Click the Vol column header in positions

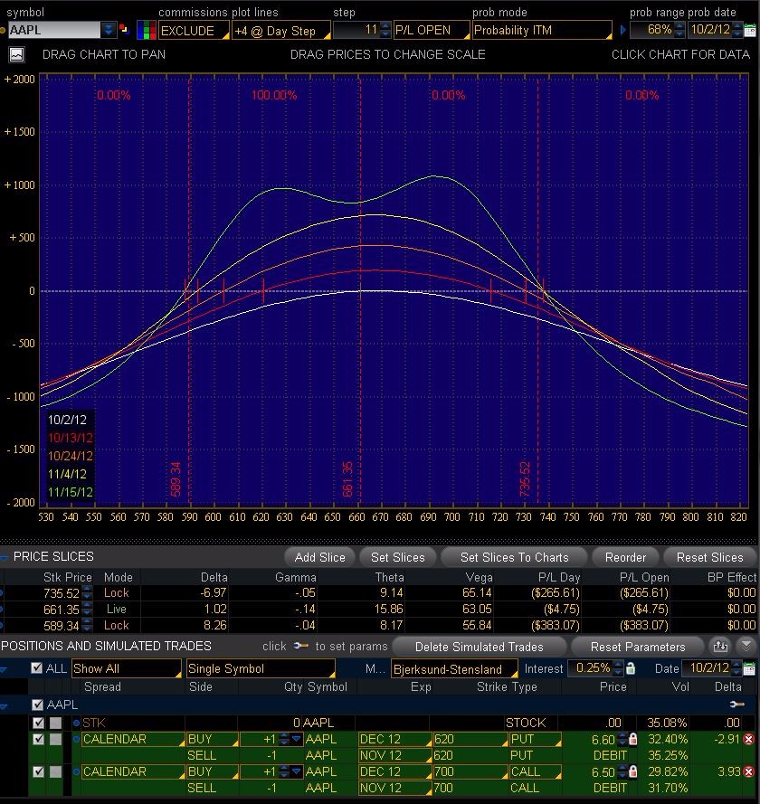point(680,686)
